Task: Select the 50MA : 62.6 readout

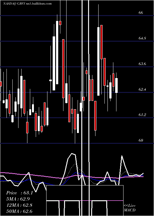Action: (19, 211)
